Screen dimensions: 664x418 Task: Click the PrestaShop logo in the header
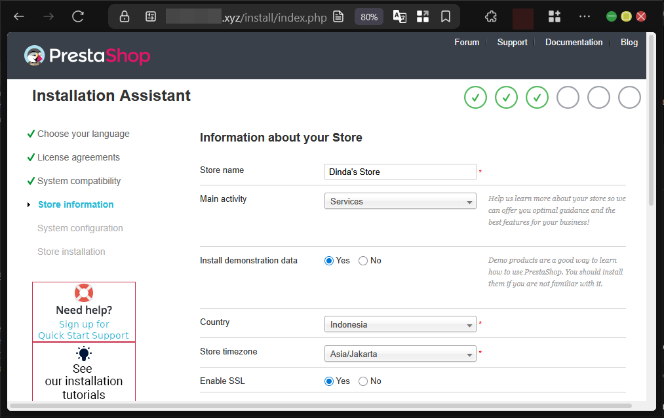point(87,56)
